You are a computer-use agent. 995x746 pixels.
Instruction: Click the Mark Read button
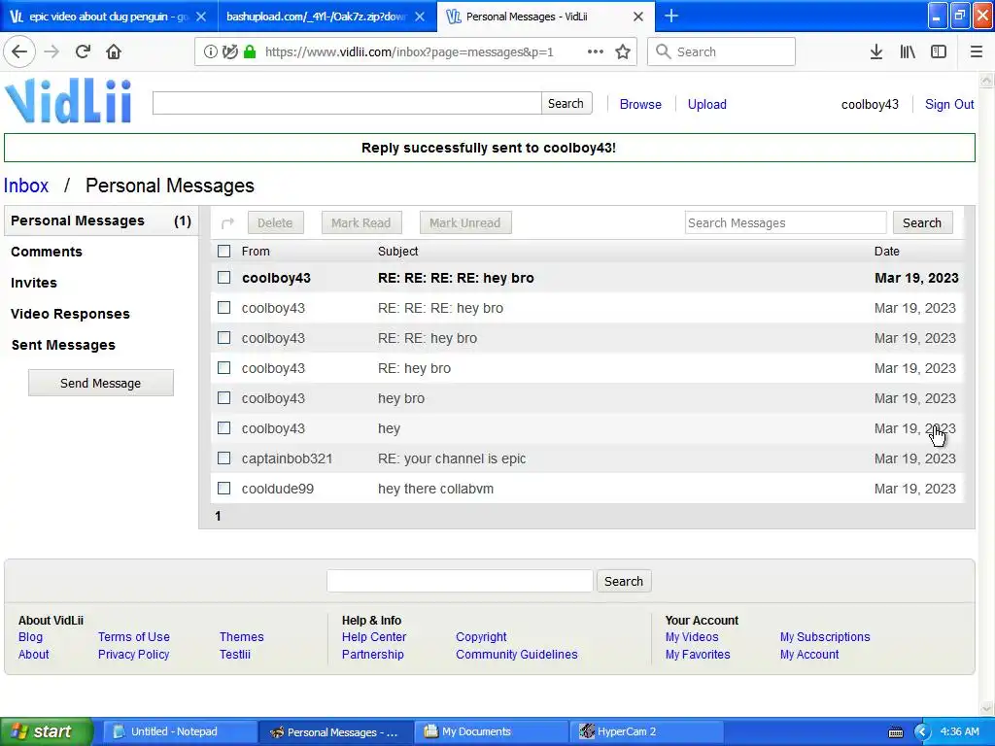click(x=361, y=222)
